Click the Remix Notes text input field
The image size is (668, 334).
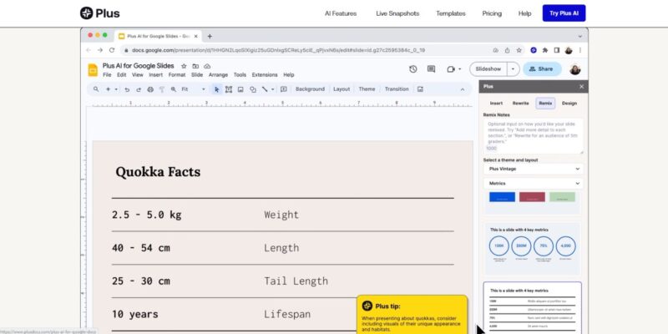(534, 136)
